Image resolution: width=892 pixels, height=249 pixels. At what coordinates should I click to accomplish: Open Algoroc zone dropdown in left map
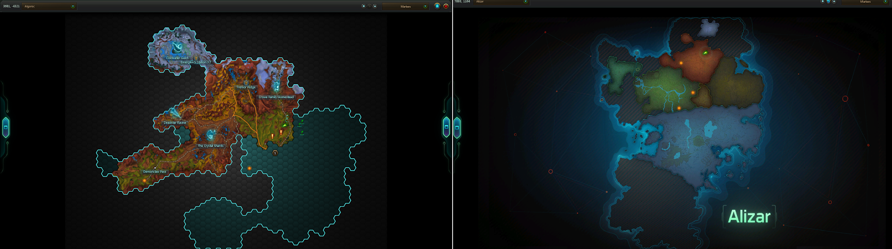pos(49,6)
